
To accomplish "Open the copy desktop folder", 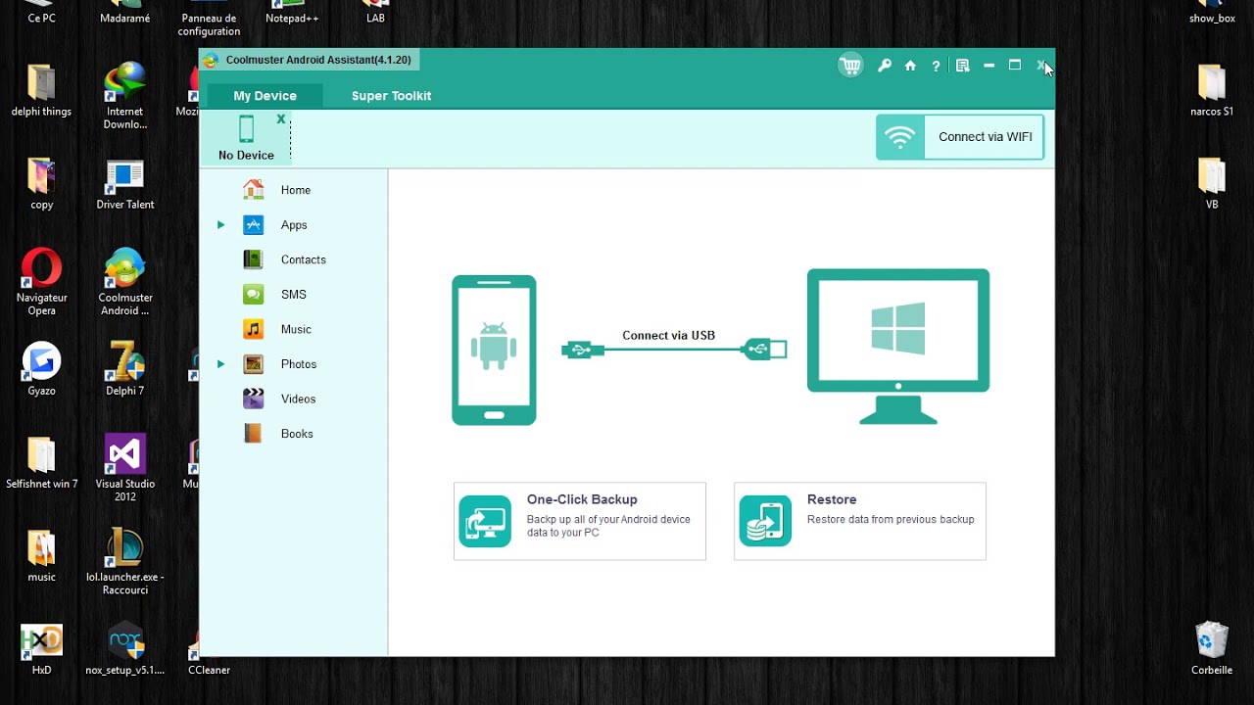I will pos(41,184).
